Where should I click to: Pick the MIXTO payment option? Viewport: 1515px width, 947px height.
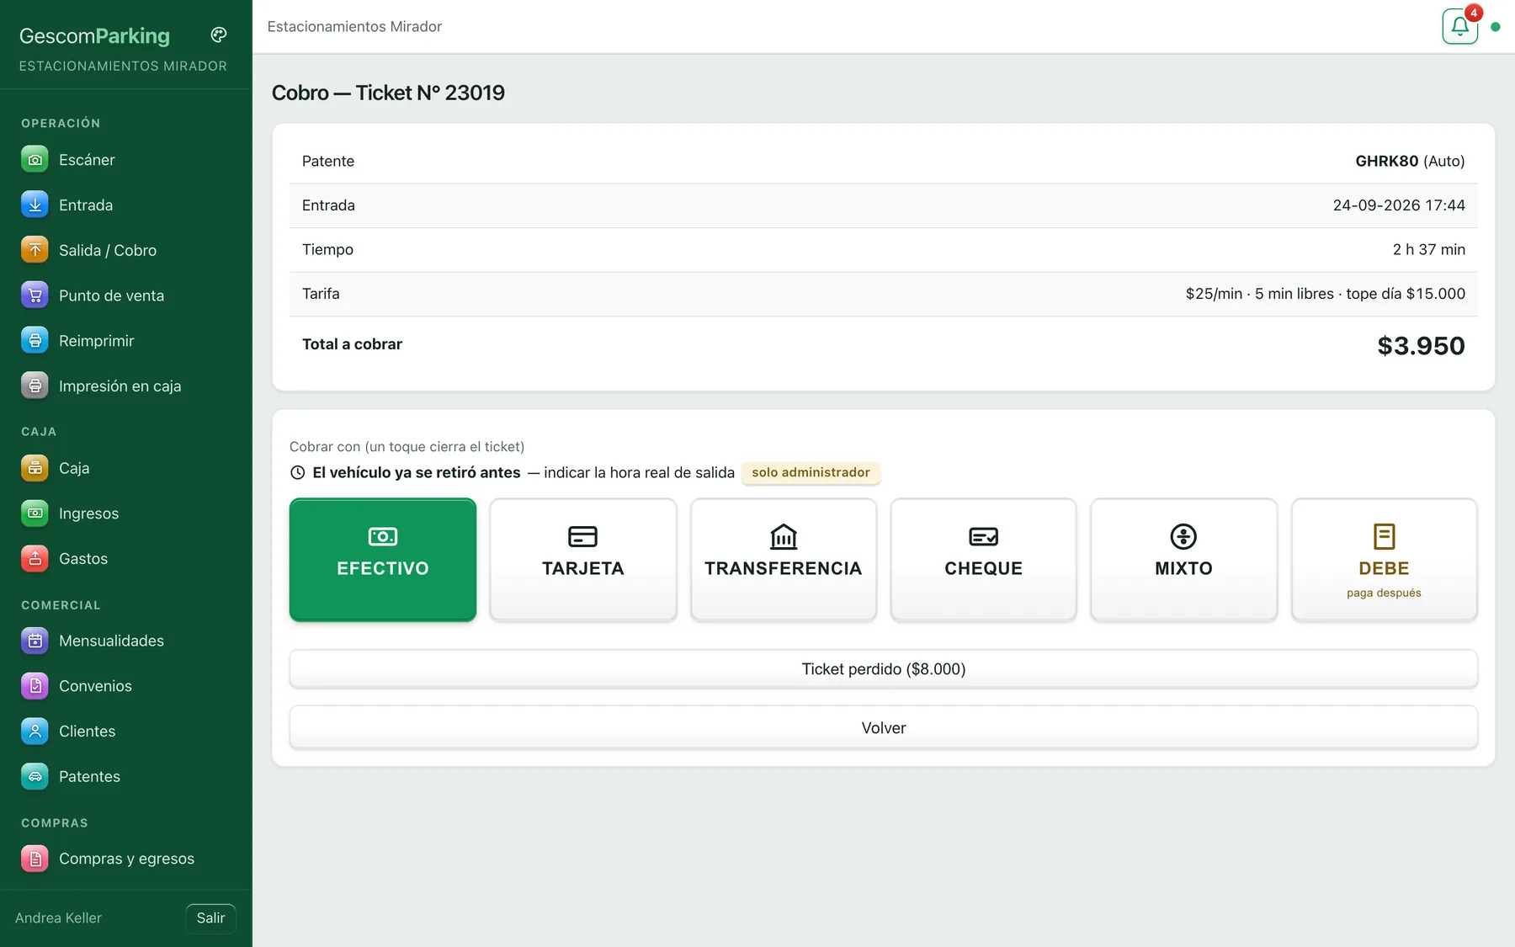point(1183,560)
